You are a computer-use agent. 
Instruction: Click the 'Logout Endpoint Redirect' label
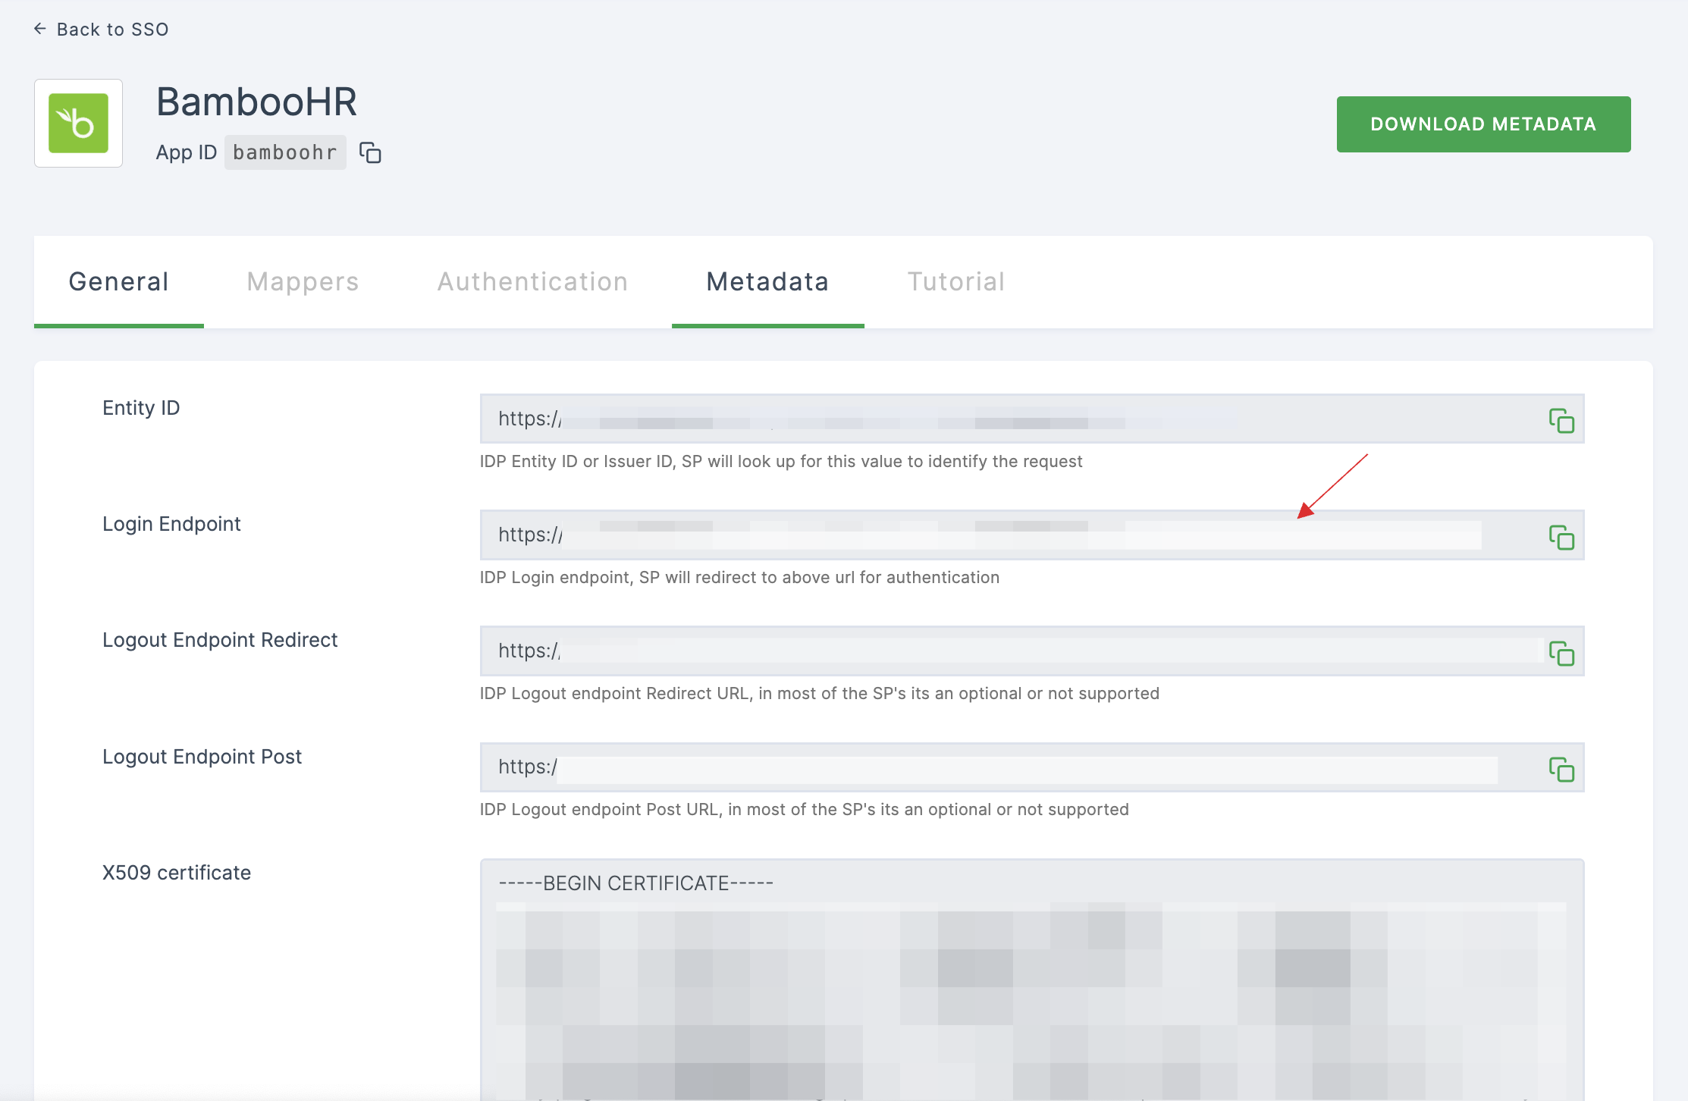[x=220, y=640]
